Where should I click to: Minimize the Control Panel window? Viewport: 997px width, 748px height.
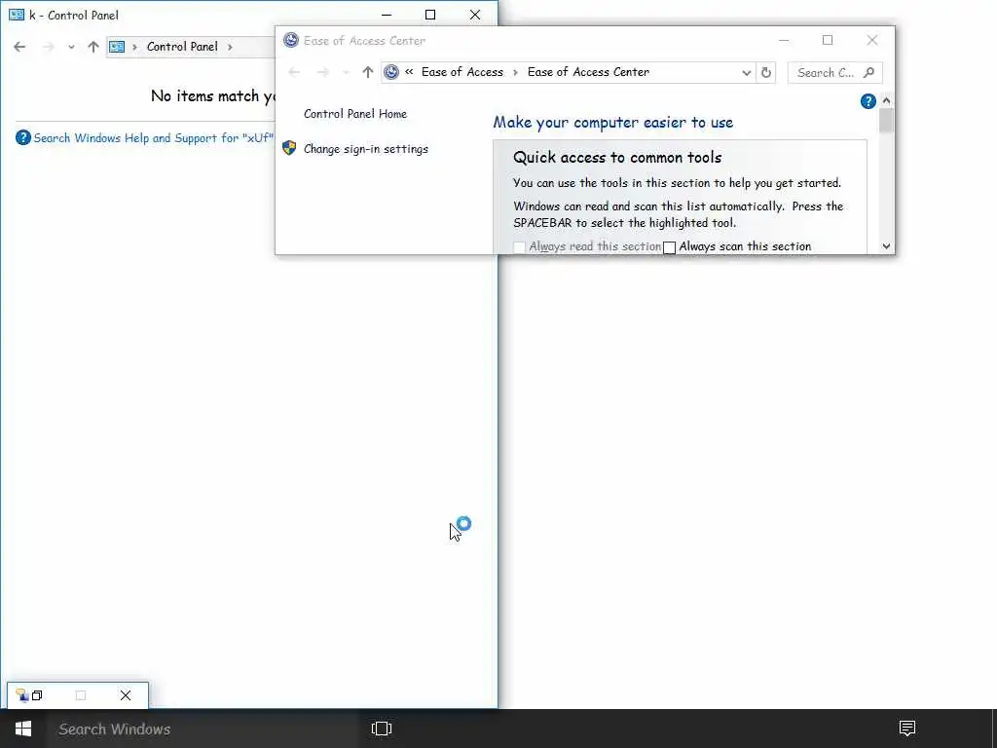pos(387,15)
